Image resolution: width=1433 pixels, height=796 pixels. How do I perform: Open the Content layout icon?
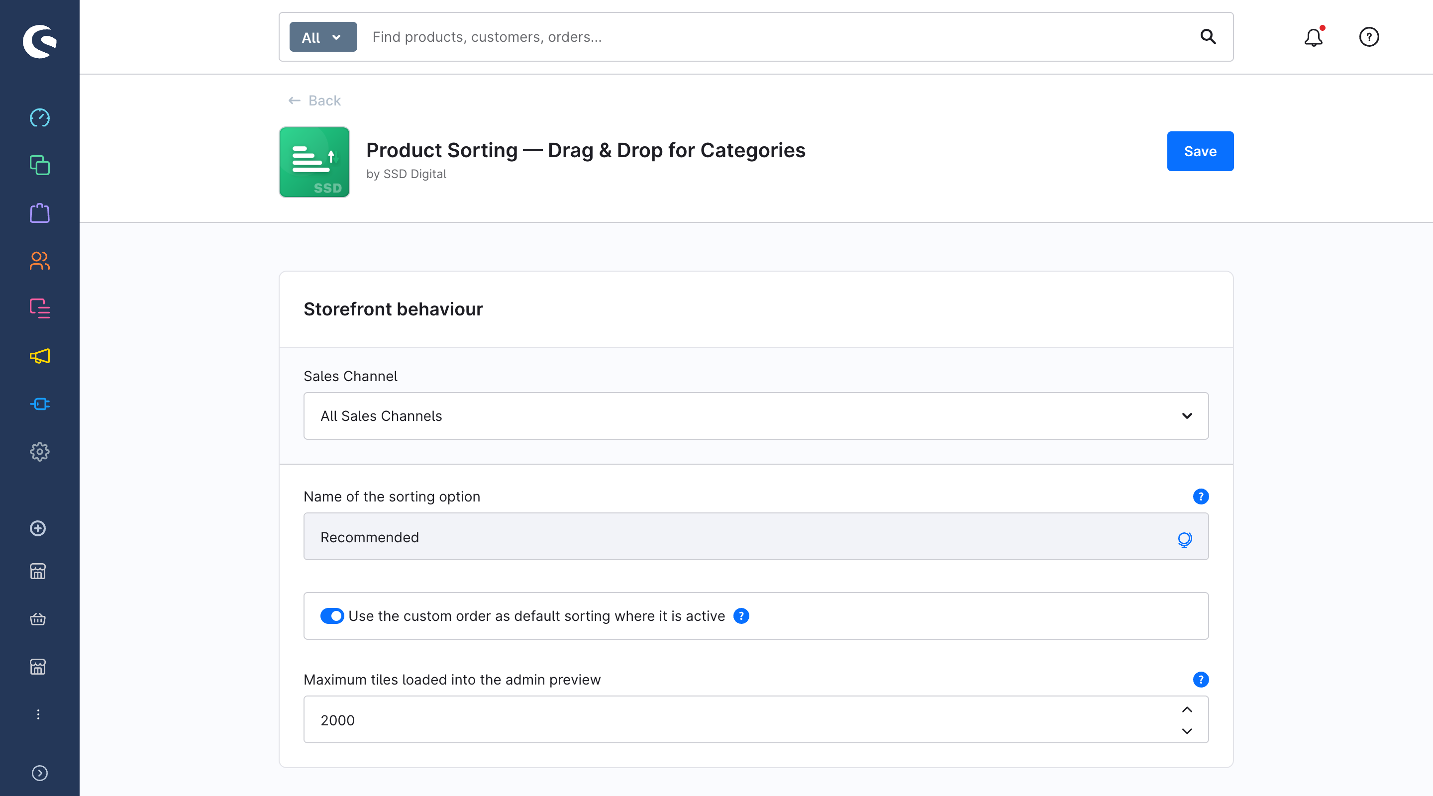tap(39, 308)
